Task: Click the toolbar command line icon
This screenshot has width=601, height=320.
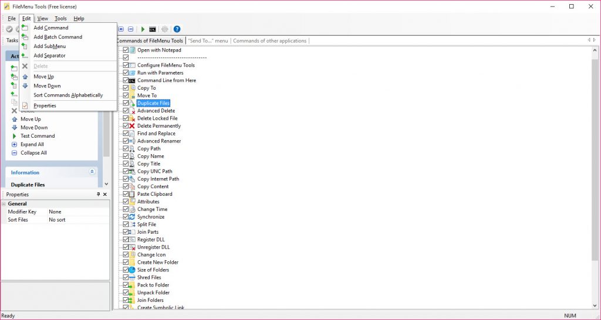Action: 153,29
